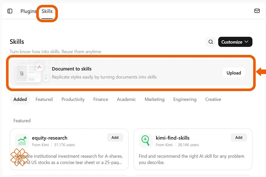The width and height of the screenshot is (266, 177).
Task: Add the equity-research skill
Action: point(115,137)
